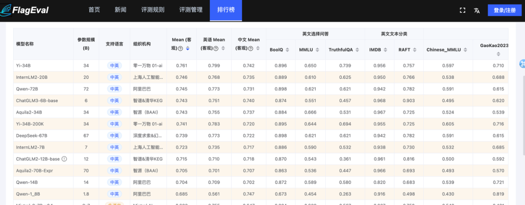Screen dimensions: 525x205
Task: Click 中英 language tag in Qwen-72B row
Action: click(x=115, y=89)
